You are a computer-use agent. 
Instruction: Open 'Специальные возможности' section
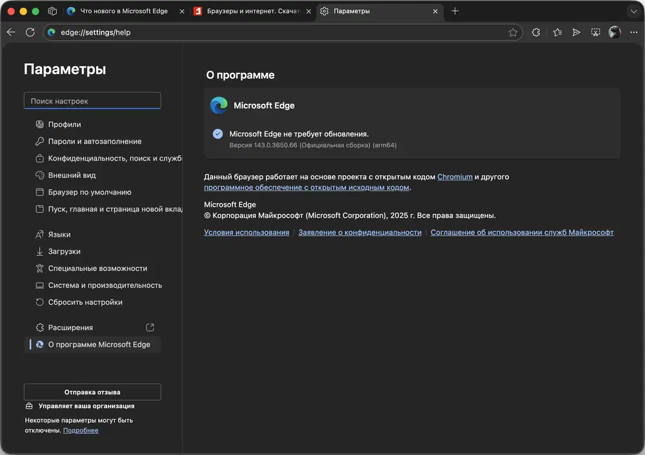(x=92, y=268)
